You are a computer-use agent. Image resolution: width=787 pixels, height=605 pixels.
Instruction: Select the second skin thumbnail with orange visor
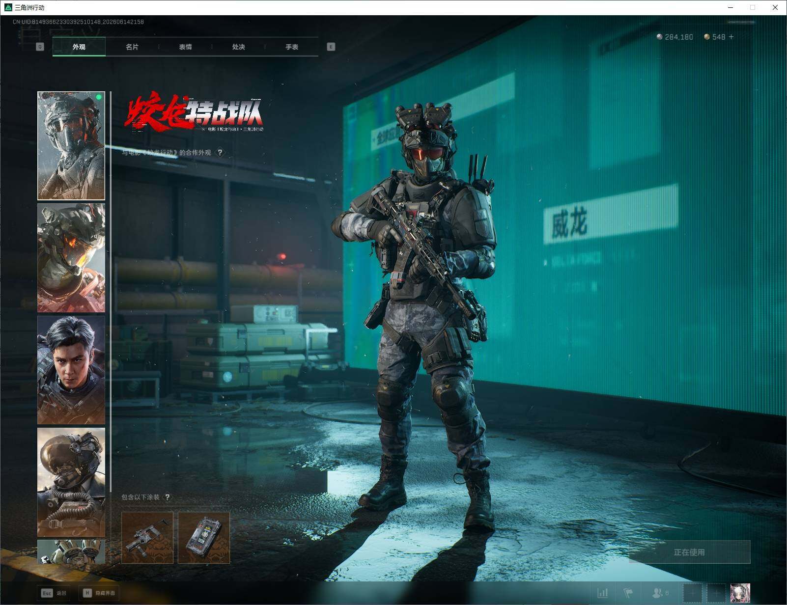(x=71, y=258)
